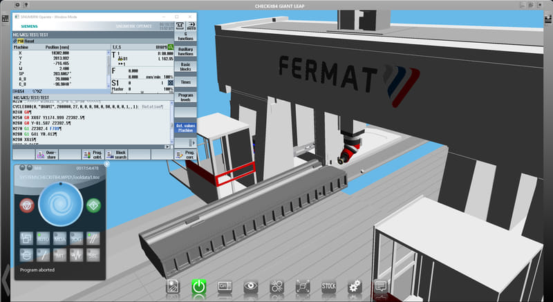The width and height of the screenshot is (553, 302).
Task: Click the green zoom icon in T,F,S header
Action: (x=171, y=47)
